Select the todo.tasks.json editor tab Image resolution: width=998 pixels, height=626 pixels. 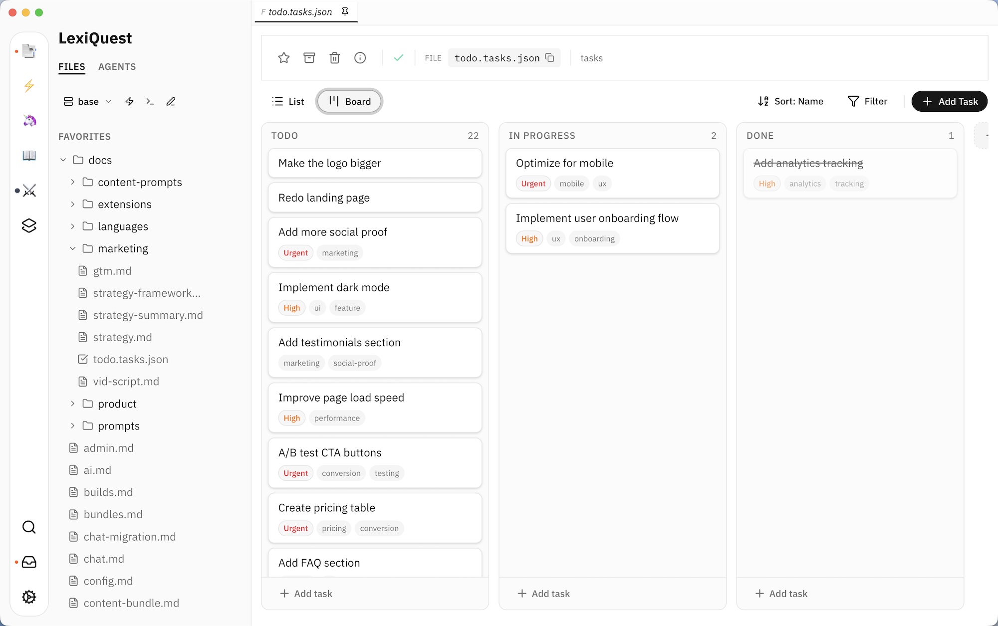click(x=298, y=11)
